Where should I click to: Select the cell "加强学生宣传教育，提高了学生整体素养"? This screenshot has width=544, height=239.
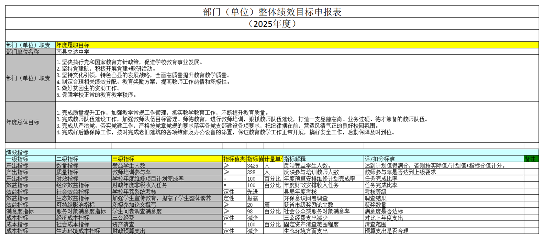click(x=167, y=198)
